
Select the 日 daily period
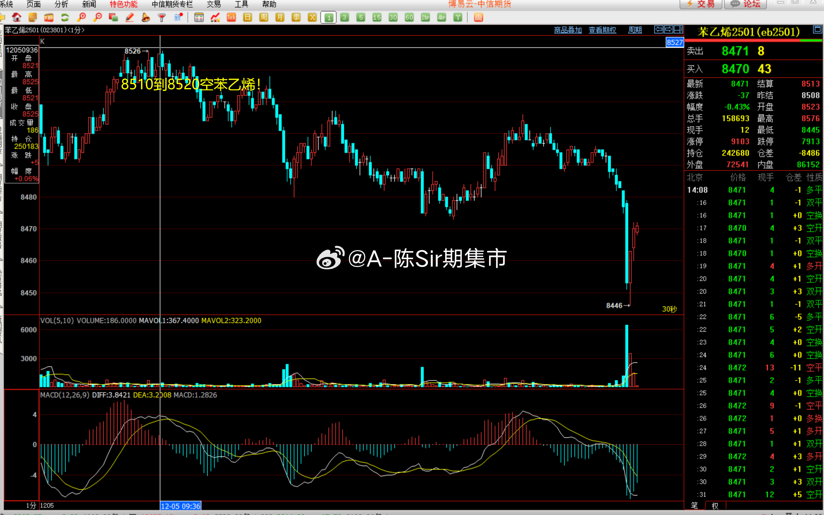pyautogui.click(x=248, y=17)
